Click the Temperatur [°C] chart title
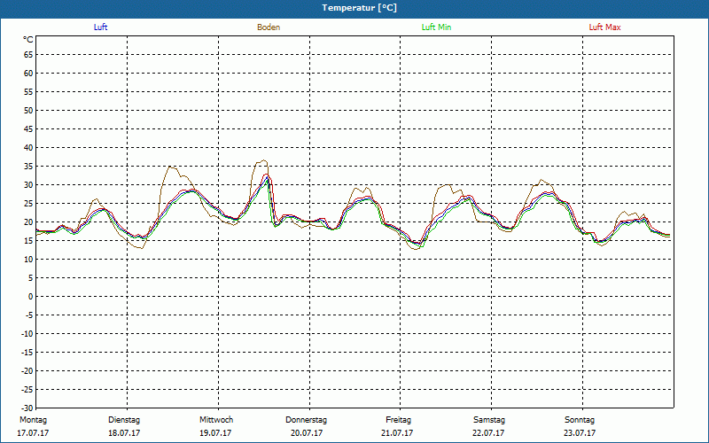Screen dimensions: 709x443 (x=360, y=8)
